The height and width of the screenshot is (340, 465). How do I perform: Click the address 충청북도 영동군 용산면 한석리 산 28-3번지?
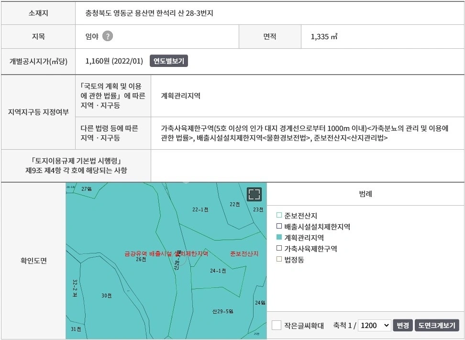pyautogui.click(x=149, y=13)
